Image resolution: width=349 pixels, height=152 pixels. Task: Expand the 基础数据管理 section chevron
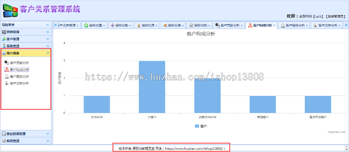[48, 134]
